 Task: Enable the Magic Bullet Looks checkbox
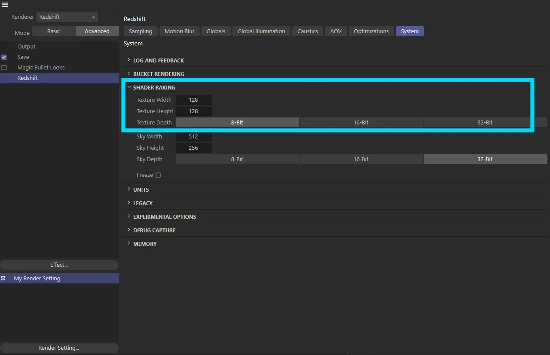point(4,68)
